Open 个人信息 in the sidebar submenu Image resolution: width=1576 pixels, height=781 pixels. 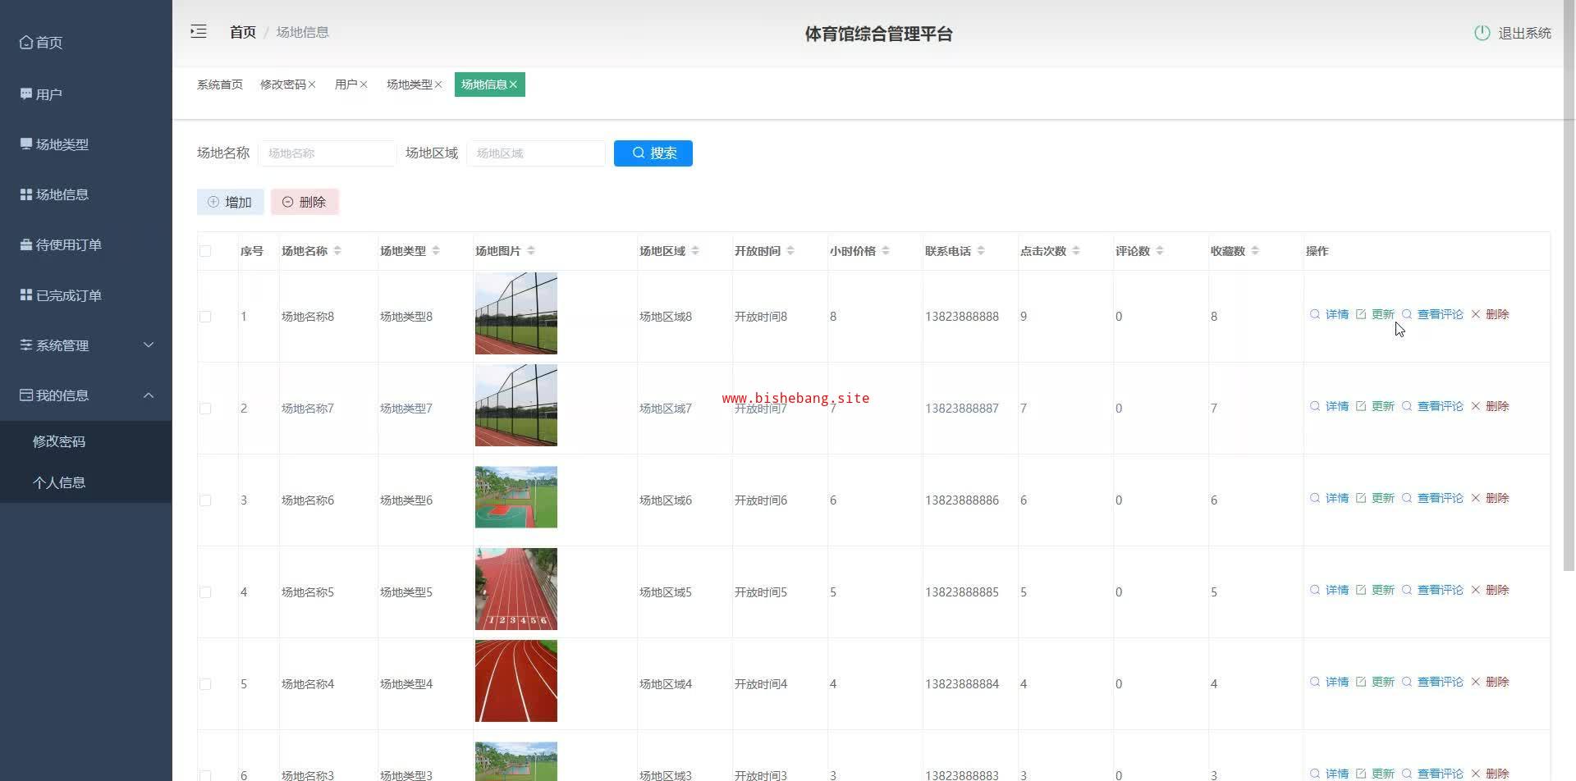pyautogui.click(x=59, y=482)
